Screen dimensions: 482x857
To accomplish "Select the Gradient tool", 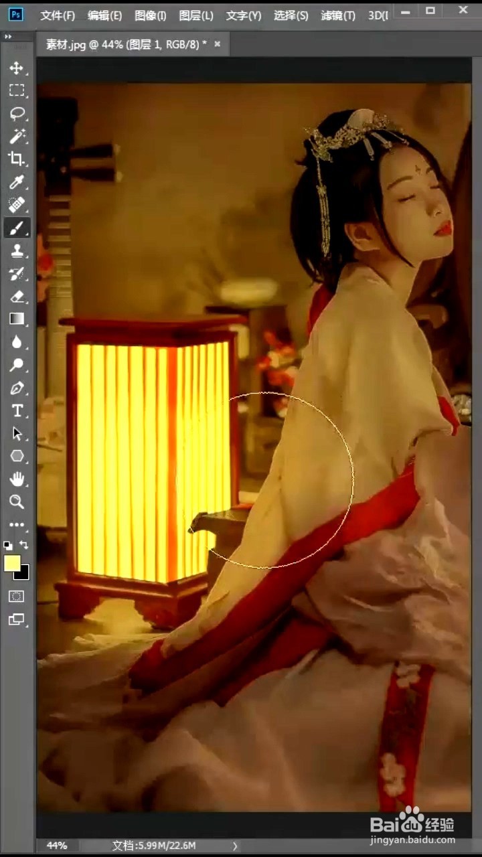I will coord(17,319).
